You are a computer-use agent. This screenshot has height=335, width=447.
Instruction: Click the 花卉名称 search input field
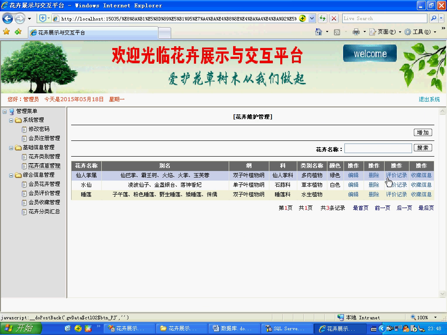pos(378,148)
